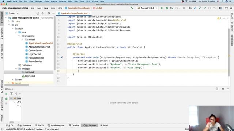Select CookieServlet in project tree
Viewport: 234px width, 131px height.
[x=35, y=51]
